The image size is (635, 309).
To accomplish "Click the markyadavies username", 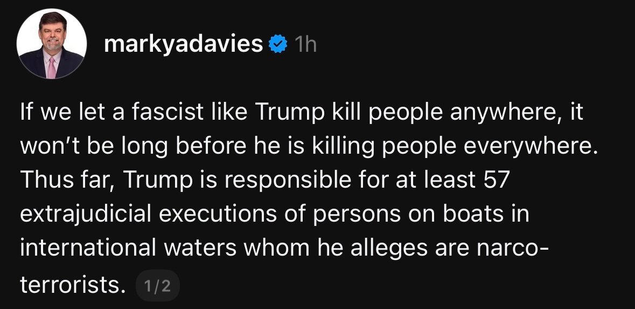I will tap(184, 44).
